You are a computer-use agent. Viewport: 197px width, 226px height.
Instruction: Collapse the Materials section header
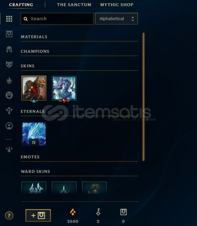[x=79, y=37]
